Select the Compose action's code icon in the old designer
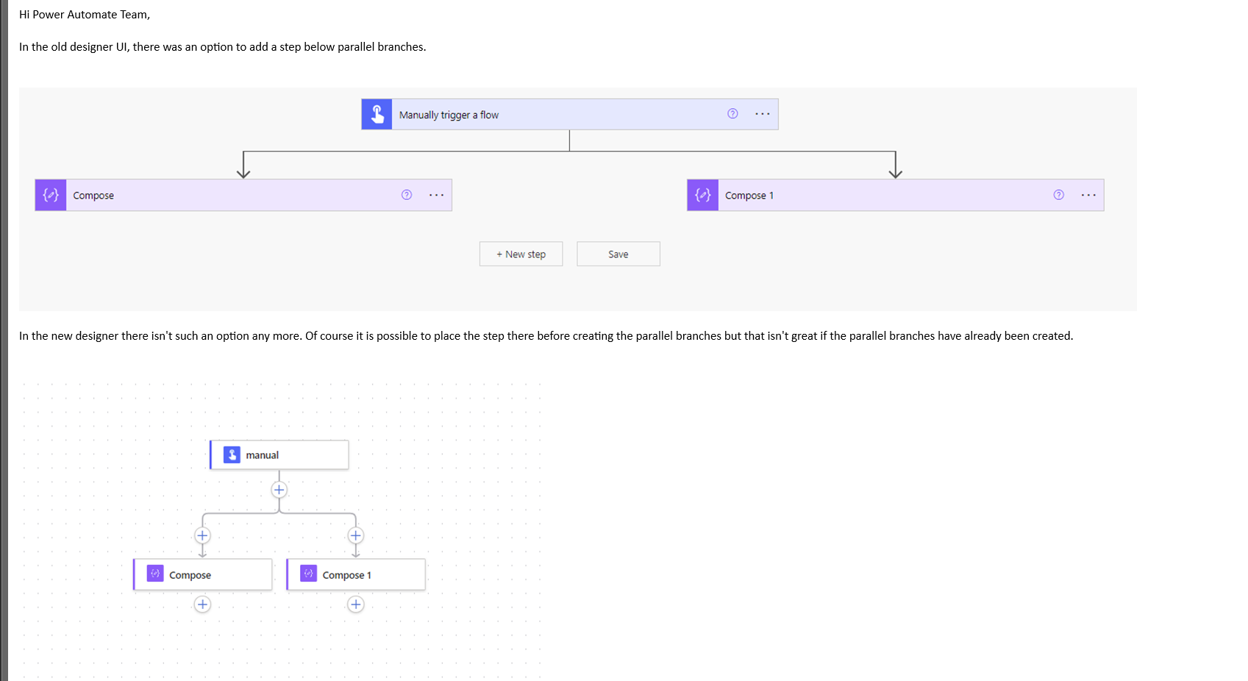 tap(50, 194)
